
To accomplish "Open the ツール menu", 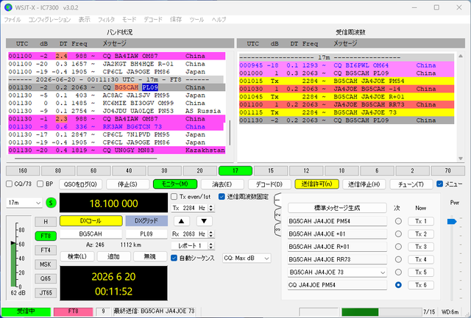I will pos(196,20).
